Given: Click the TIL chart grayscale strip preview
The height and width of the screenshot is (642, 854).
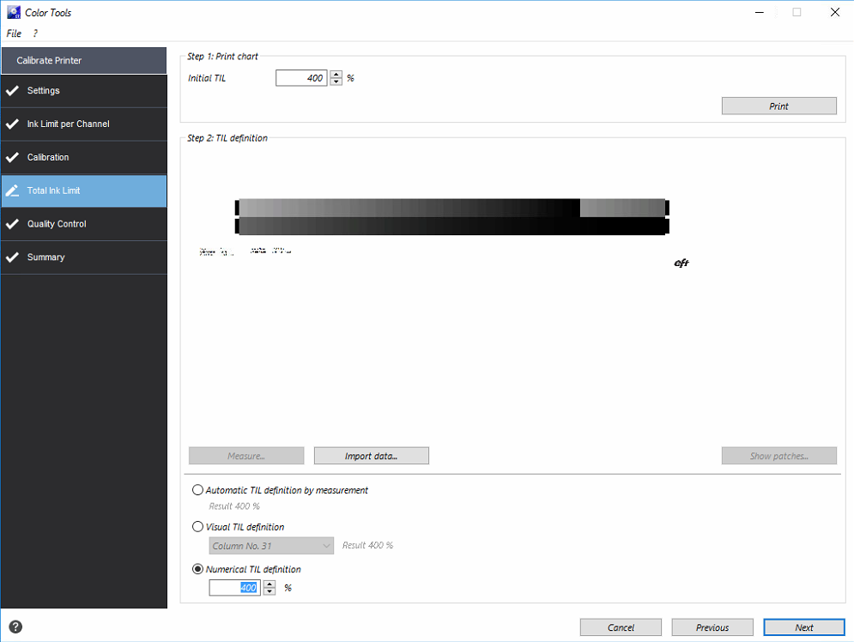Looking at the screenshot, I should (452, 217).
